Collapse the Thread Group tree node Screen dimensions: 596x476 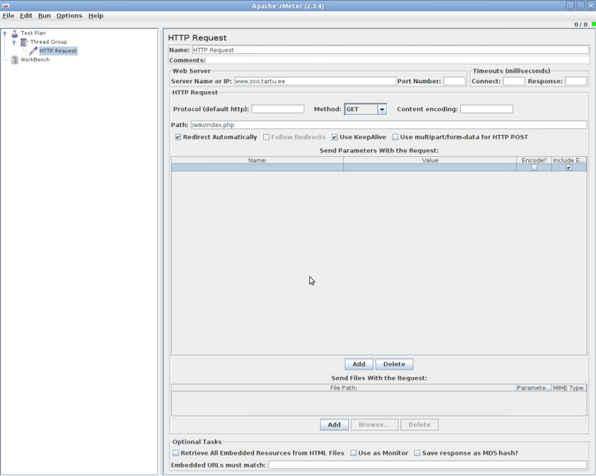[14, 42]
